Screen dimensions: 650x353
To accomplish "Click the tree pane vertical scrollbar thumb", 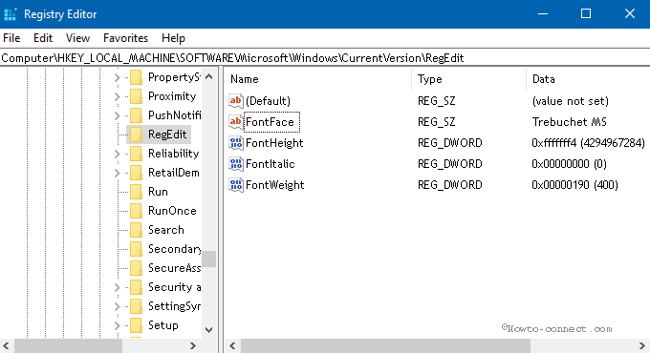I will pos(209,259).
